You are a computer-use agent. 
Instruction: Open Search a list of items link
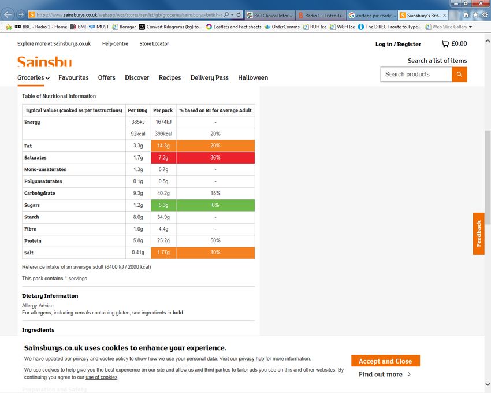click(437, 61)
